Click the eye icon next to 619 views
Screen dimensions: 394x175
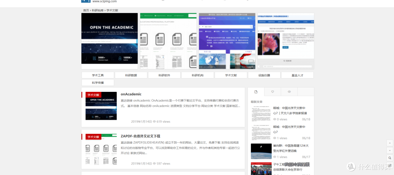(154, 122)
